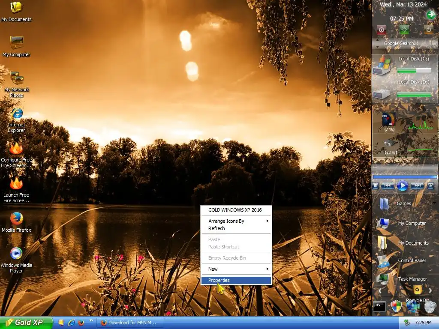This screenshot has width=439, height=329.
Task: Click the RAM memory chip icon
Action: click(x=390, y=143)
